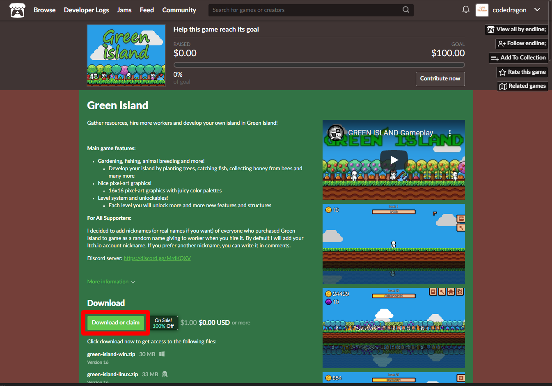The width and height of the screenshot is (552, 386).
Task: Click the Contribute now button
Action: pos(440,79)
